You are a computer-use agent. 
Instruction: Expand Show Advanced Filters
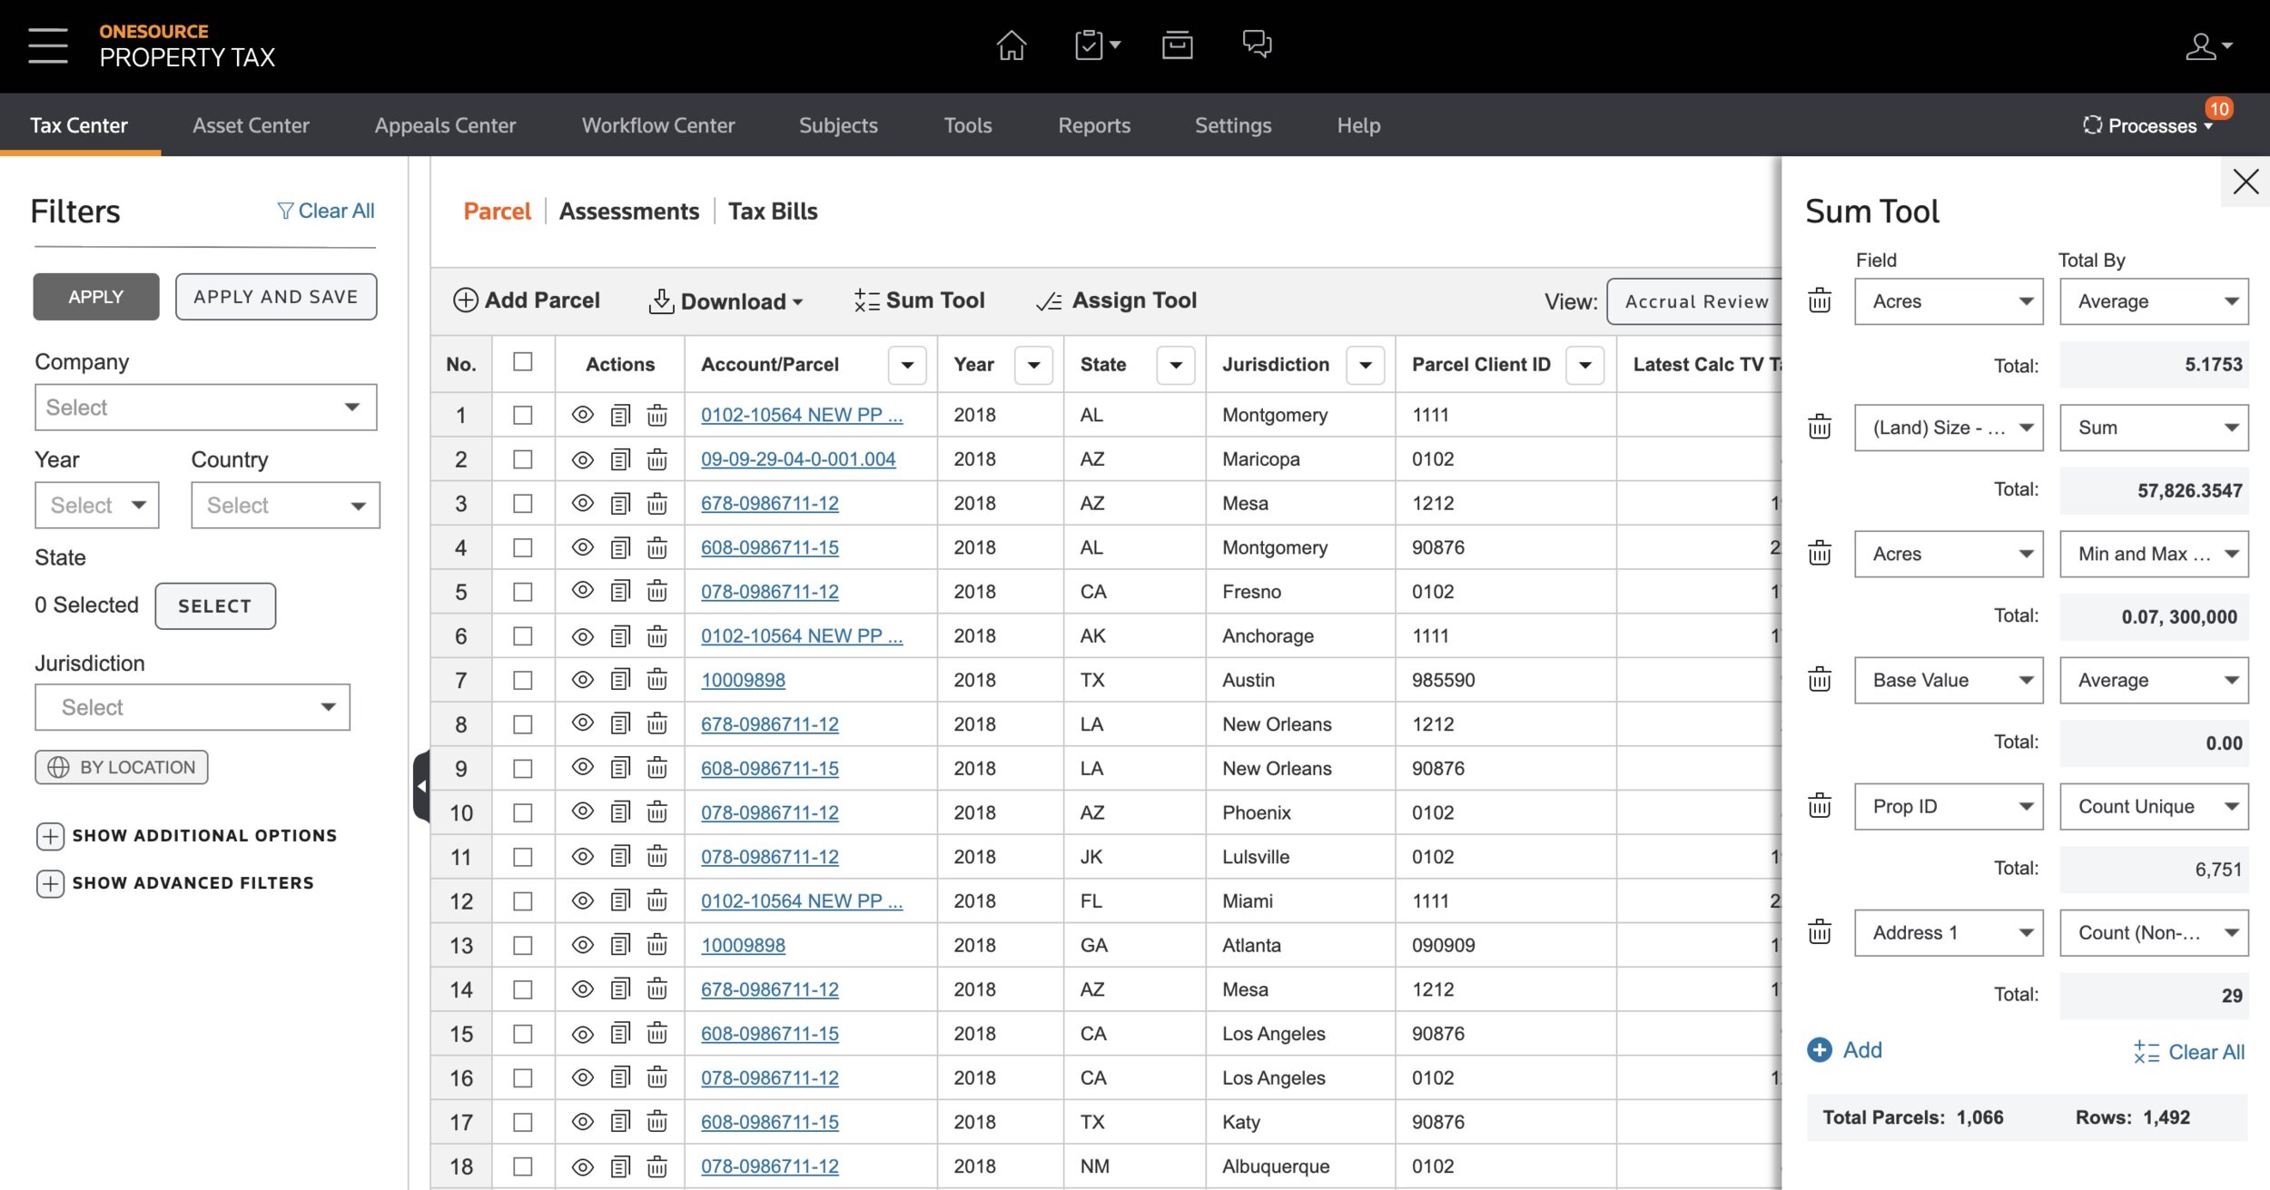174,883
